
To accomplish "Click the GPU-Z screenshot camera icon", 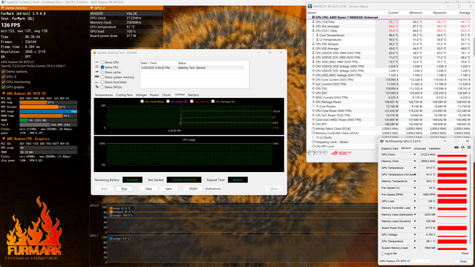I will 456,148.
